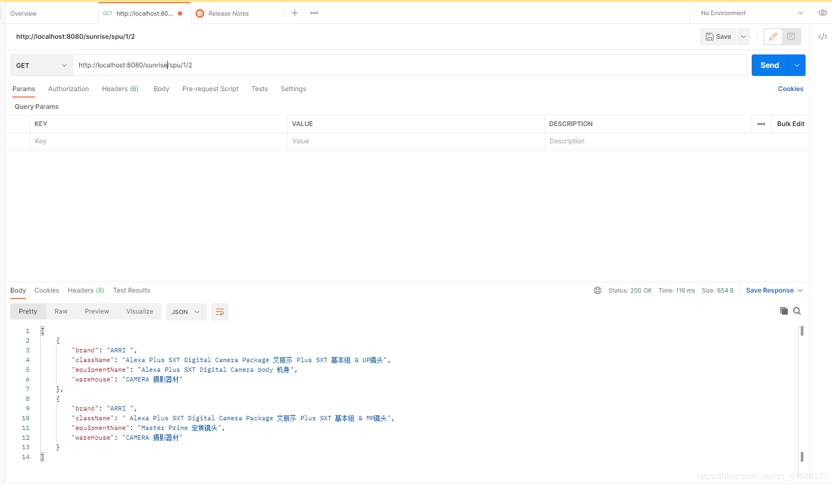Click the "Alexa Plus SXT Digital Camera body" value
The width and height of the screenshot is (832, 486).
point(216,370)
